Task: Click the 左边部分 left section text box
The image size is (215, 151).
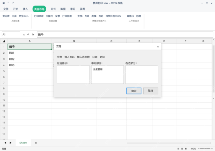Action: coord(73,75)
